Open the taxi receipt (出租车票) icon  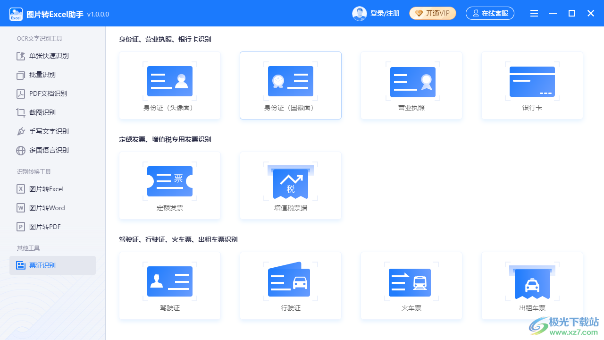tap(532, 282)
